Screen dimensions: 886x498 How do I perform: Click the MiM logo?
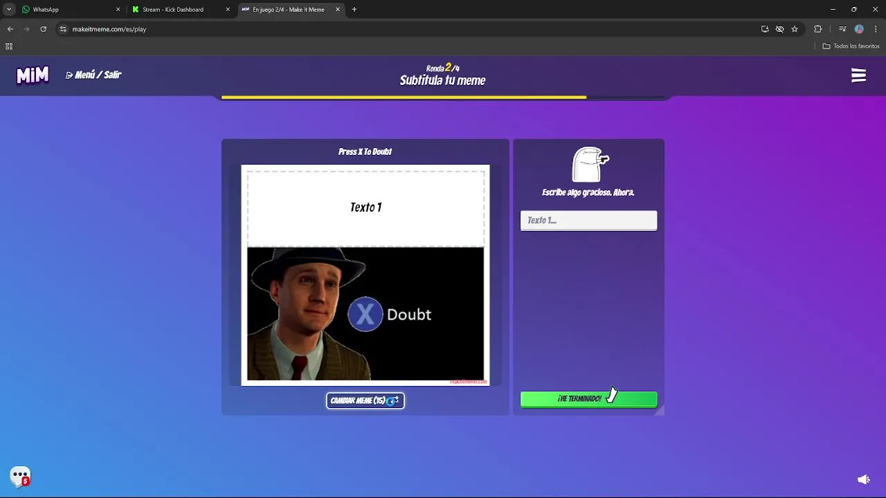tap(33, 75)
